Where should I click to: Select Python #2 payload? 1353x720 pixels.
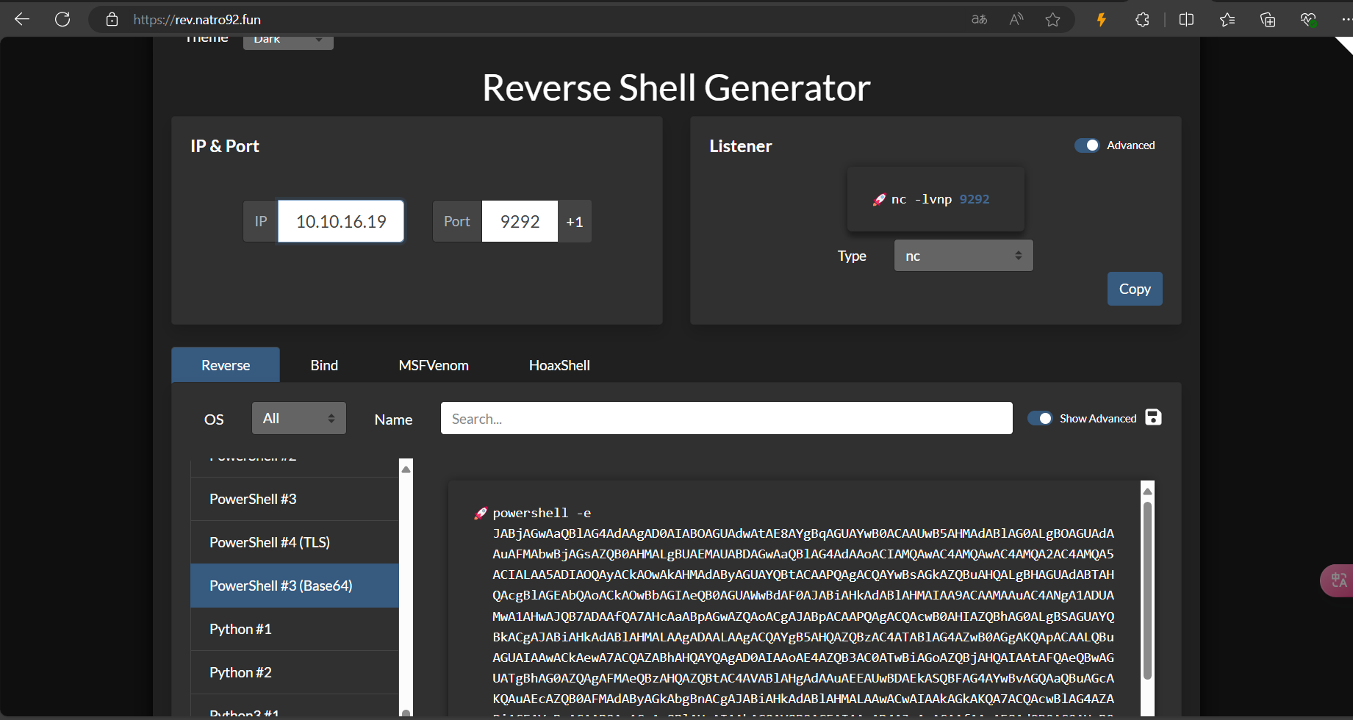pyautogui.click(x=295, y=672)
